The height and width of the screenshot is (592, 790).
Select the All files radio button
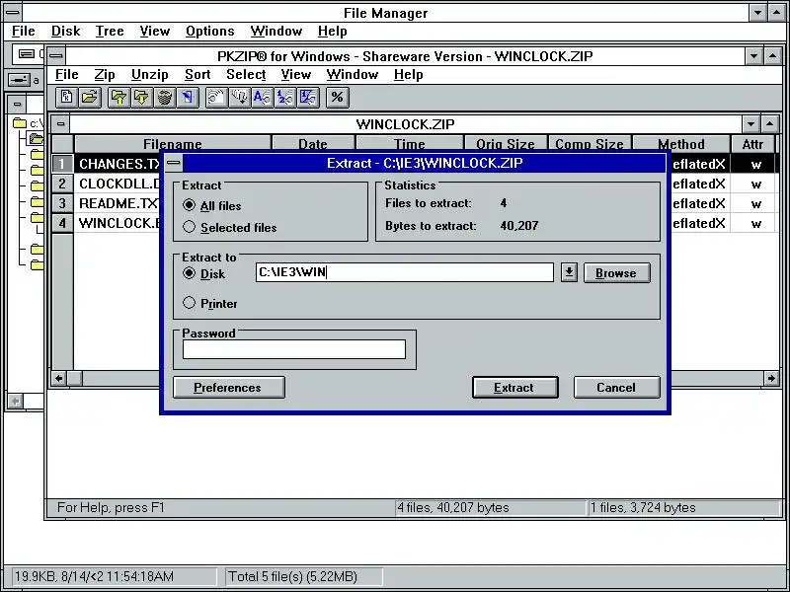click(x=211, y=205)
